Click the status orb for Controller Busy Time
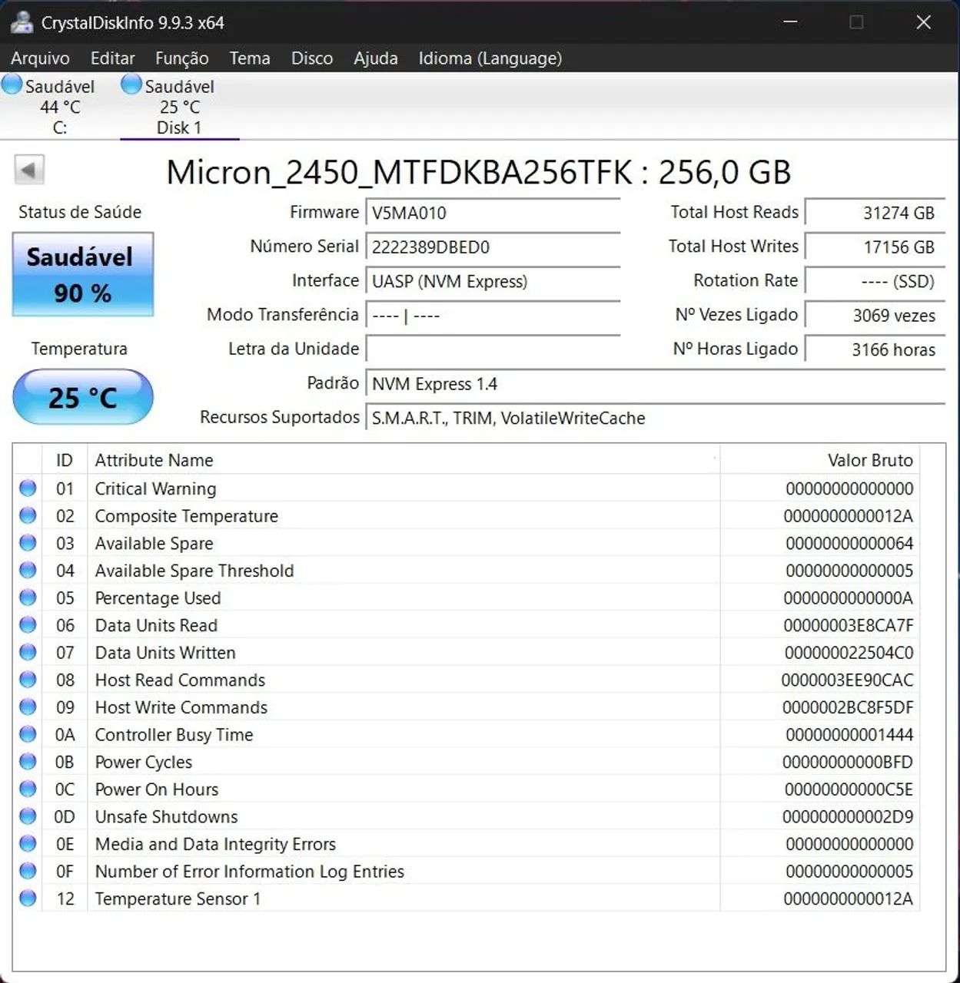Viewport: 960px width, 983px height. [x=28, y=734]
